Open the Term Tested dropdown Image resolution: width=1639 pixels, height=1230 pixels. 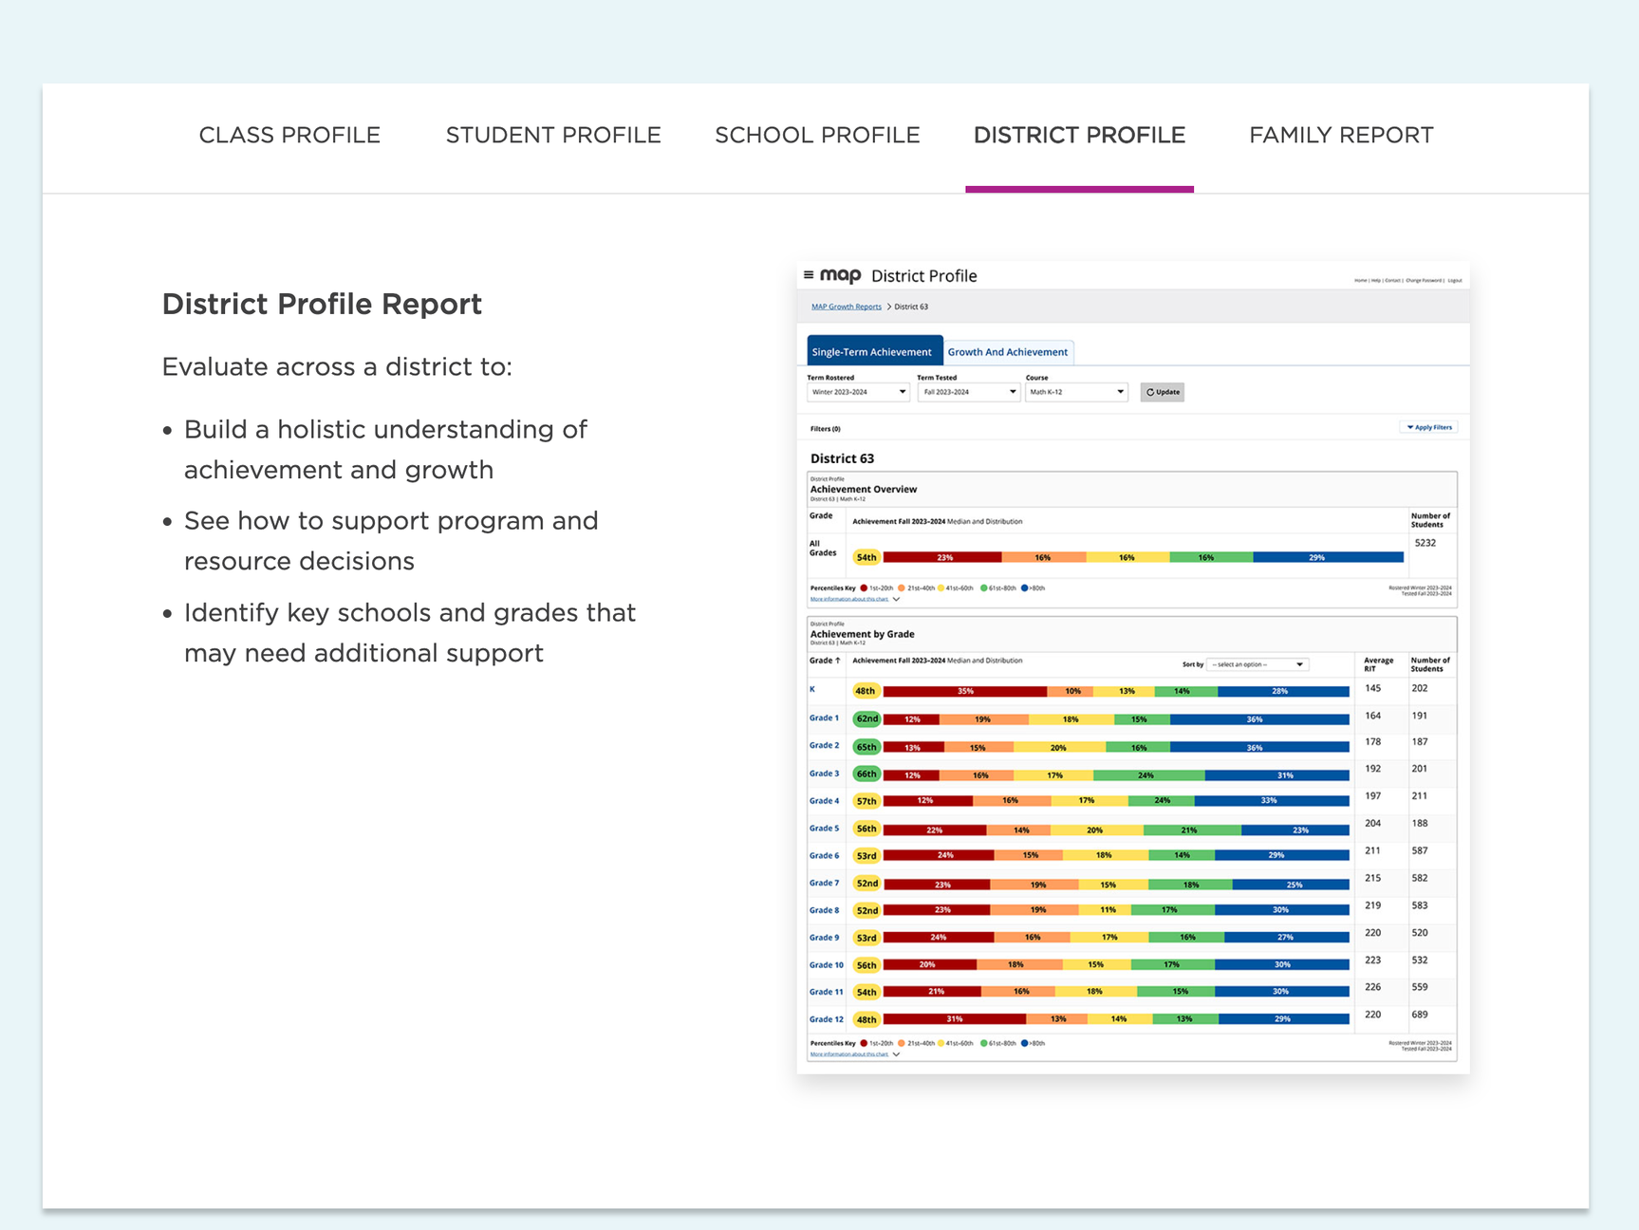pos(968,392)
